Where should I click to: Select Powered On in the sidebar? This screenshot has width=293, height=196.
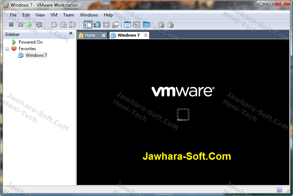[x=30, y=42]
